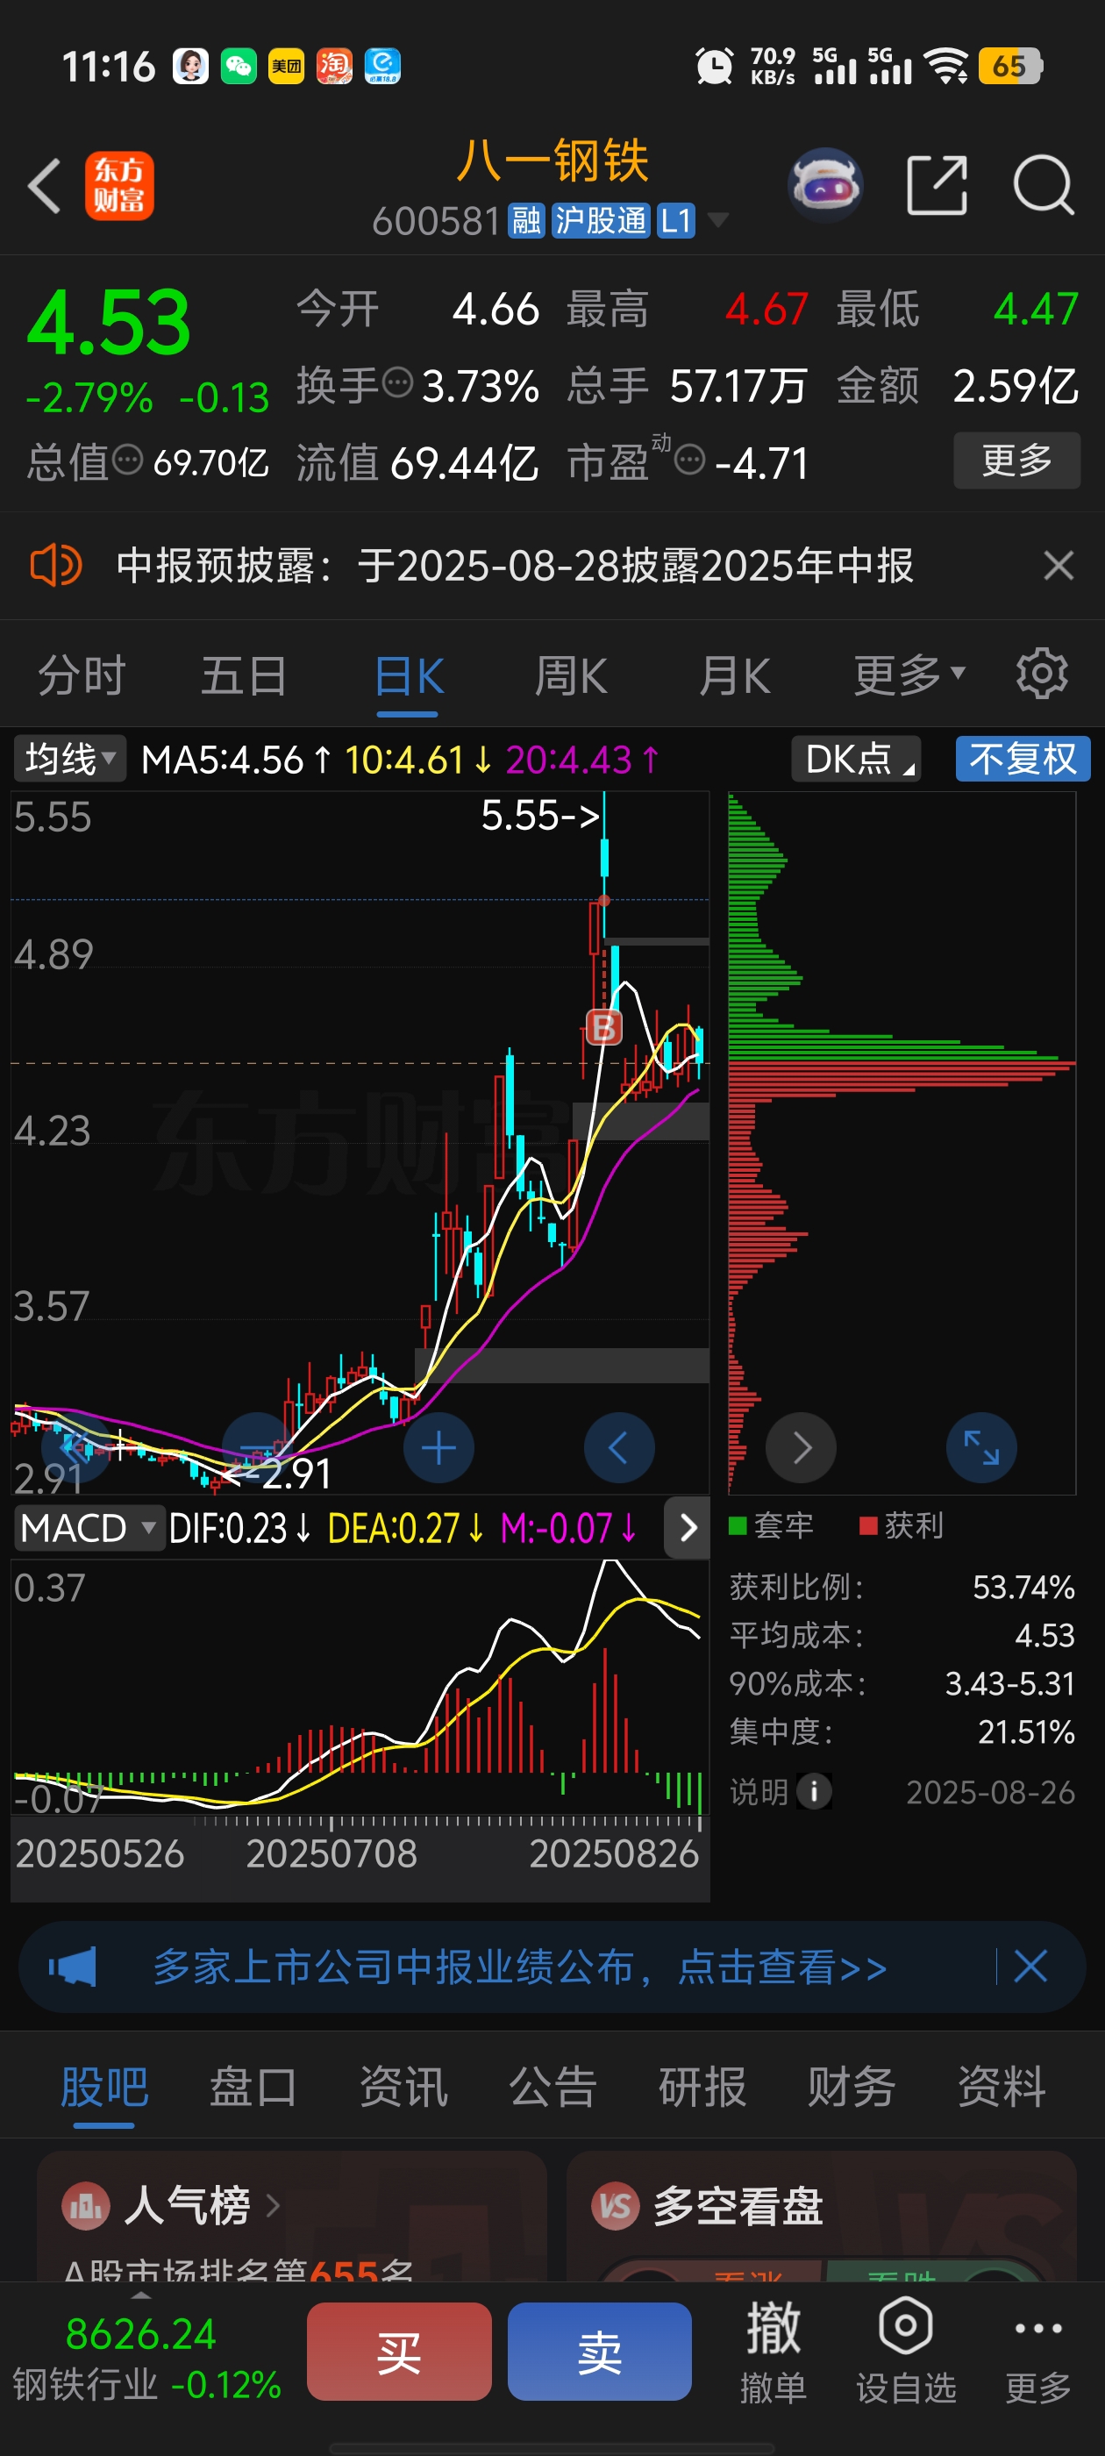
Task: Tap the 多空看盘 VS icon
Action: pos(616,2205)
